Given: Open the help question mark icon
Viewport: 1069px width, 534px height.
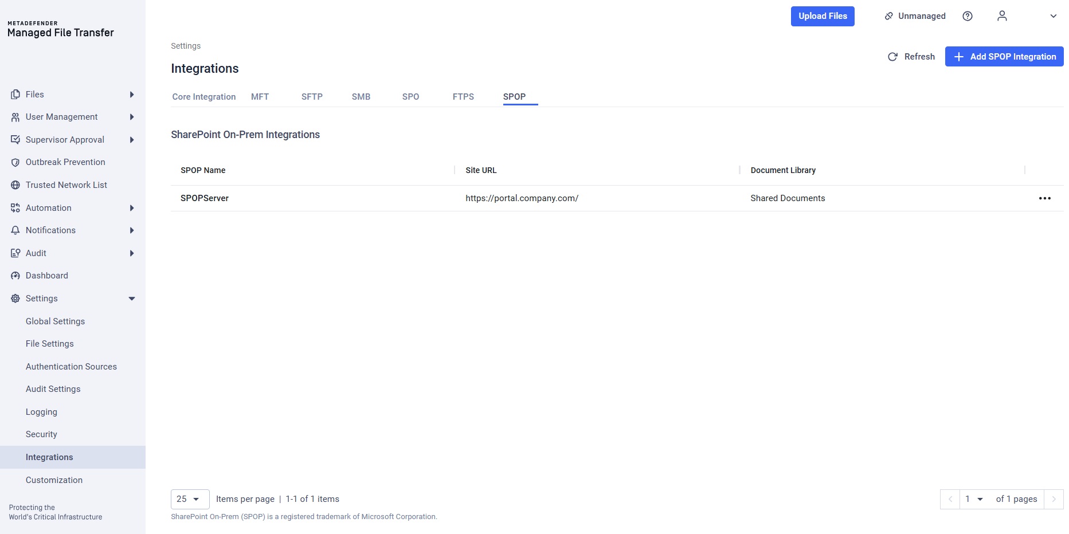Looking at the screenshot, I should click(x=968, y=16).
